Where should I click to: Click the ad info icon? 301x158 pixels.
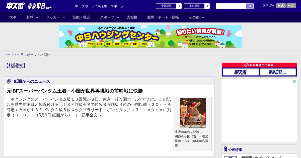[294, 81]
